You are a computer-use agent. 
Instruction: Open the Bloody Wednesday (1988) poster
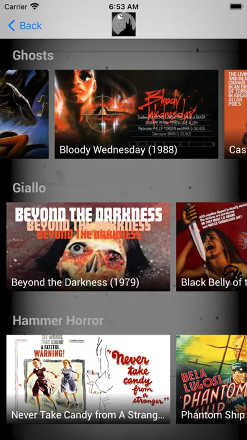click(136, 114)
